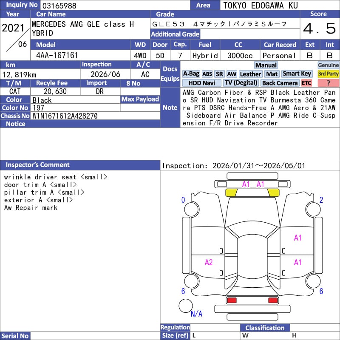Toggle the Leather equipment tag
The height and width of the screenshot is (340, 340).
click(x=250, y=74)
